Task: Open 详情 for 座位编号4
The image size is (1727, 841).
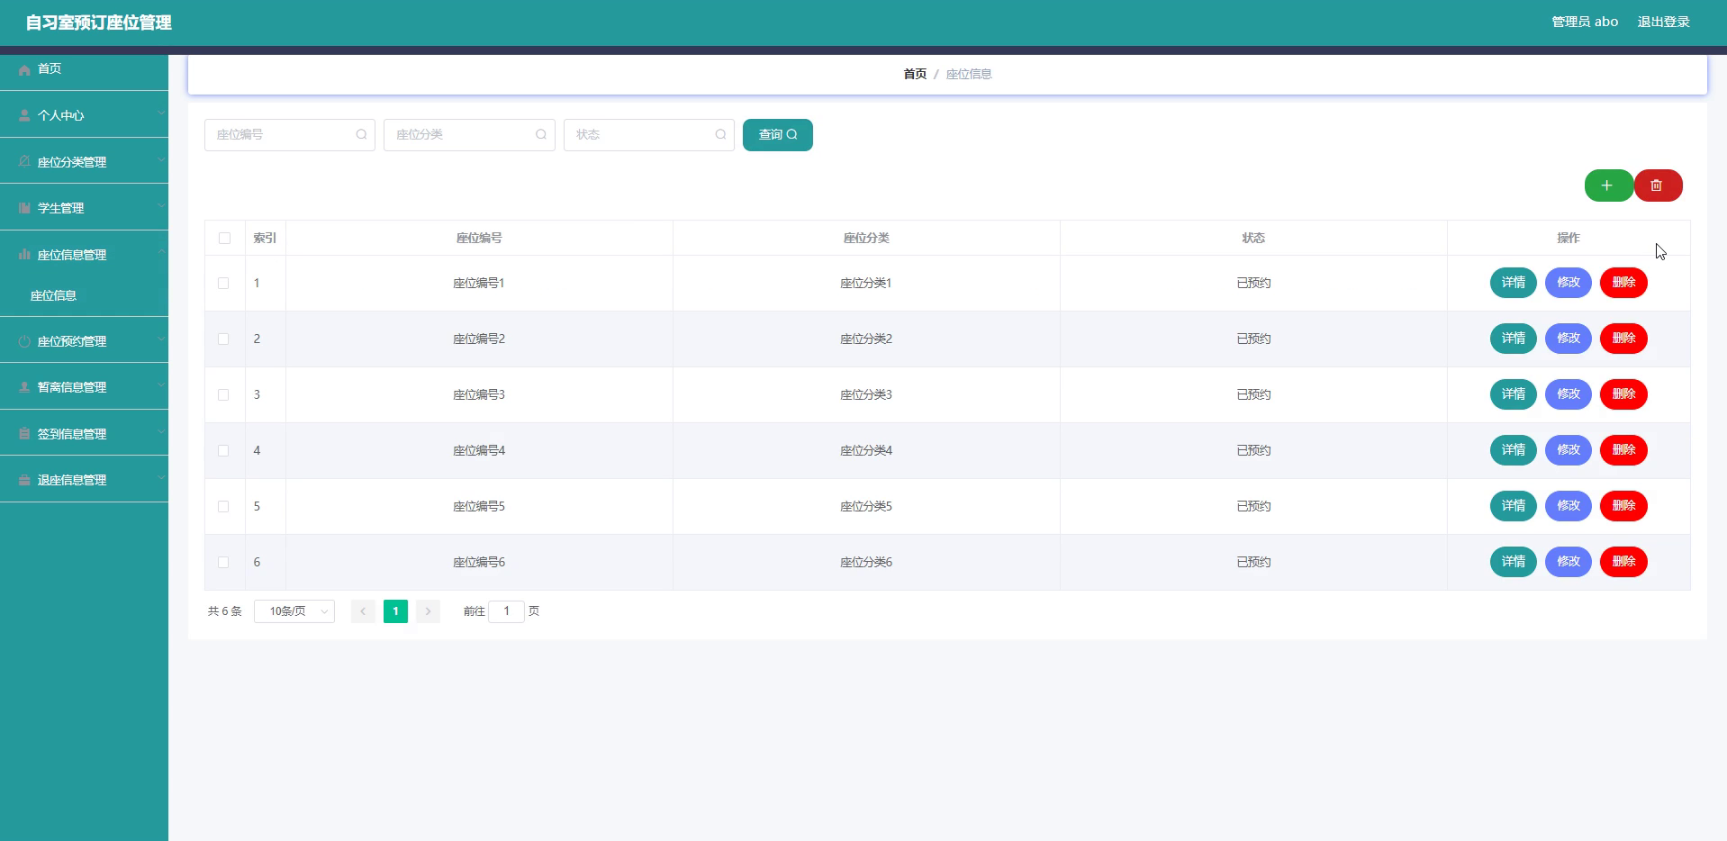Action: (1514, 450)
